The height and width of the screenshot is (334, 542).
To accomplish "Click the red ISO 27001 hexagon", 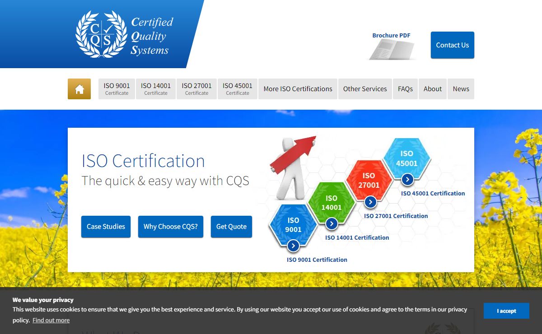I will pyautogui.click(x=369, y=180).
